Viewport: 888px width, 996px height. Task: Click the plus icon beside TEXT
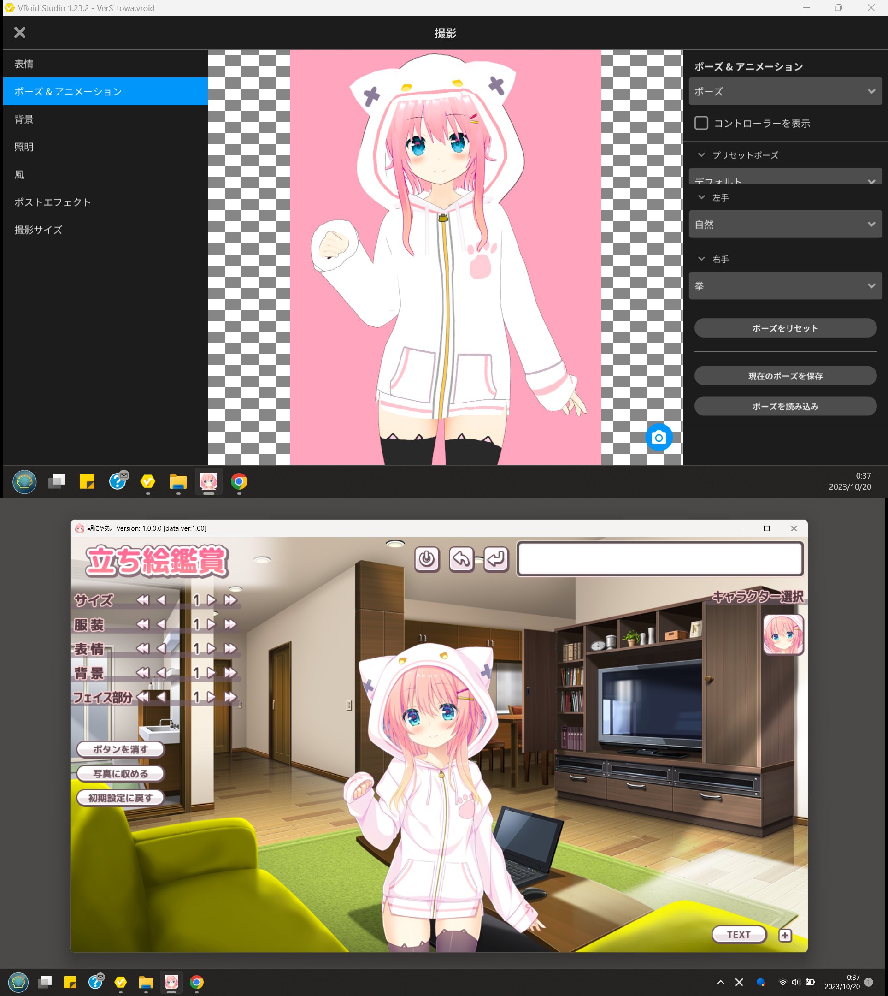pos(785,935)
